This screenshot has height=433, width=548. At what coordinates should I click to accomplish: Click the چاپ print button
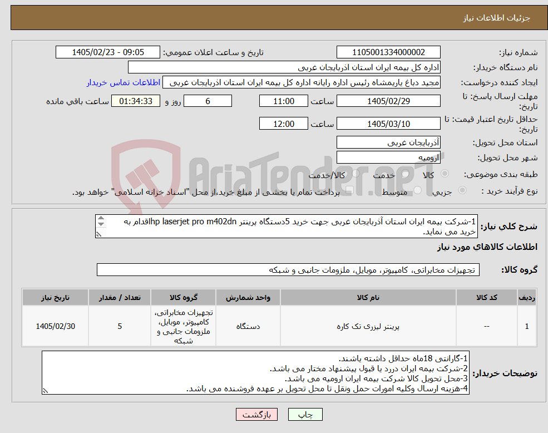[x=305, y=415]
